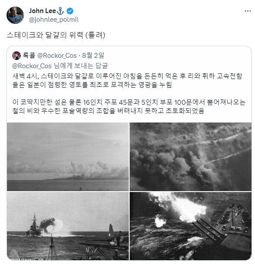The height and width of the screenshot is (265, 255).
Task: Open the distant island smoke photo
Action: click(68, 157)
